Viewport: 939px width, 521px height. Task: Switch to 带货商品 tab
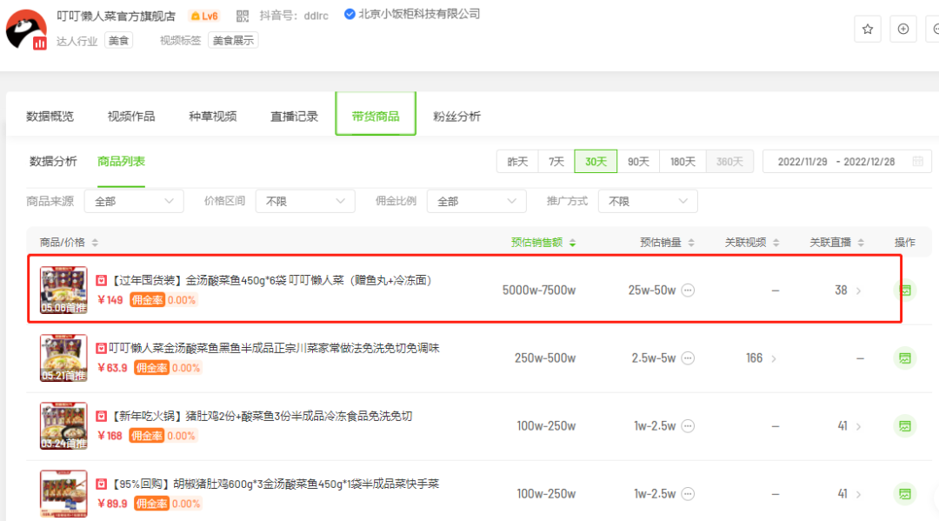point(376,117)
